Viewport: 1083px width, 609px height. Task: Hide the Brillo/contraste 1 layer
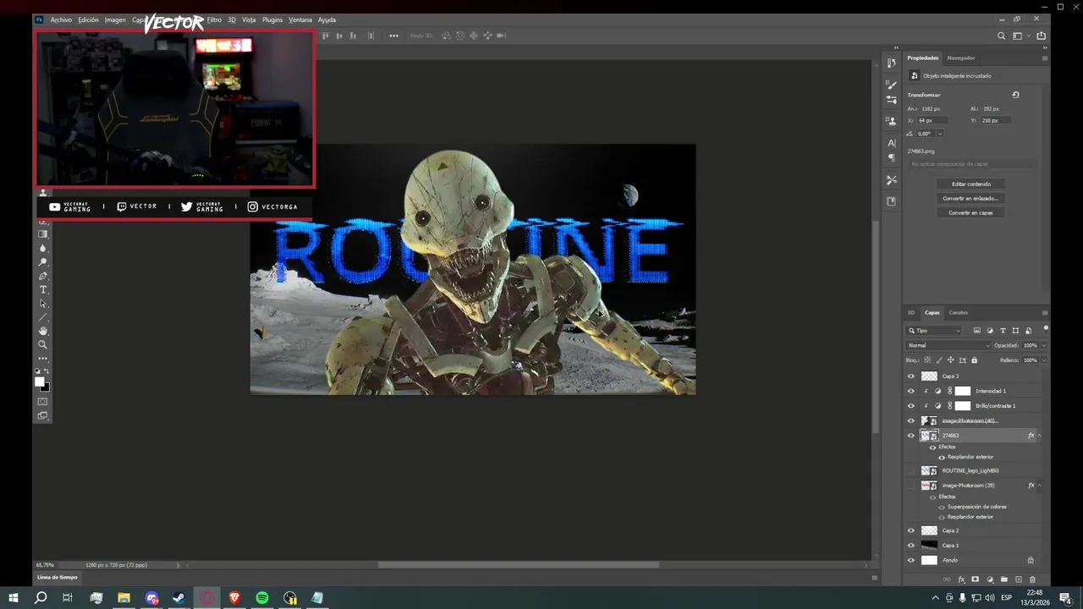pyautogui.click(x=911, y=406)
